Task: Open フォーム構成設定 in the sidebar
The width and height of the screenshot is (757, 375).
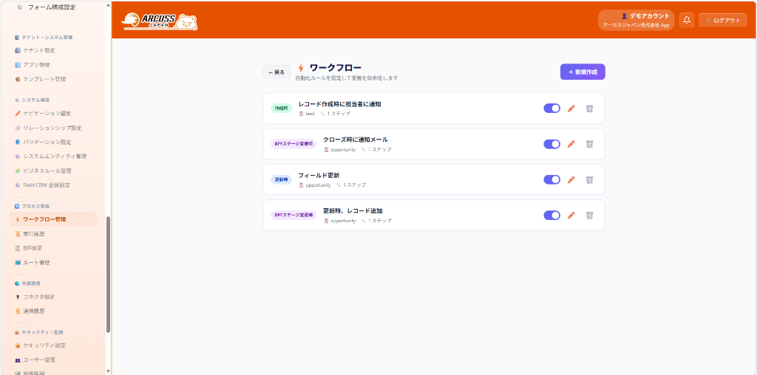Action: (x=53, y=7)
